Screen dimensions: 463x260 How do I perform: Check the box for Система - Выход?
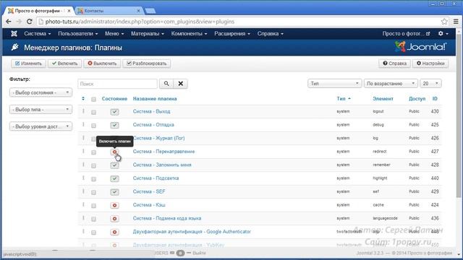(93, 113)
